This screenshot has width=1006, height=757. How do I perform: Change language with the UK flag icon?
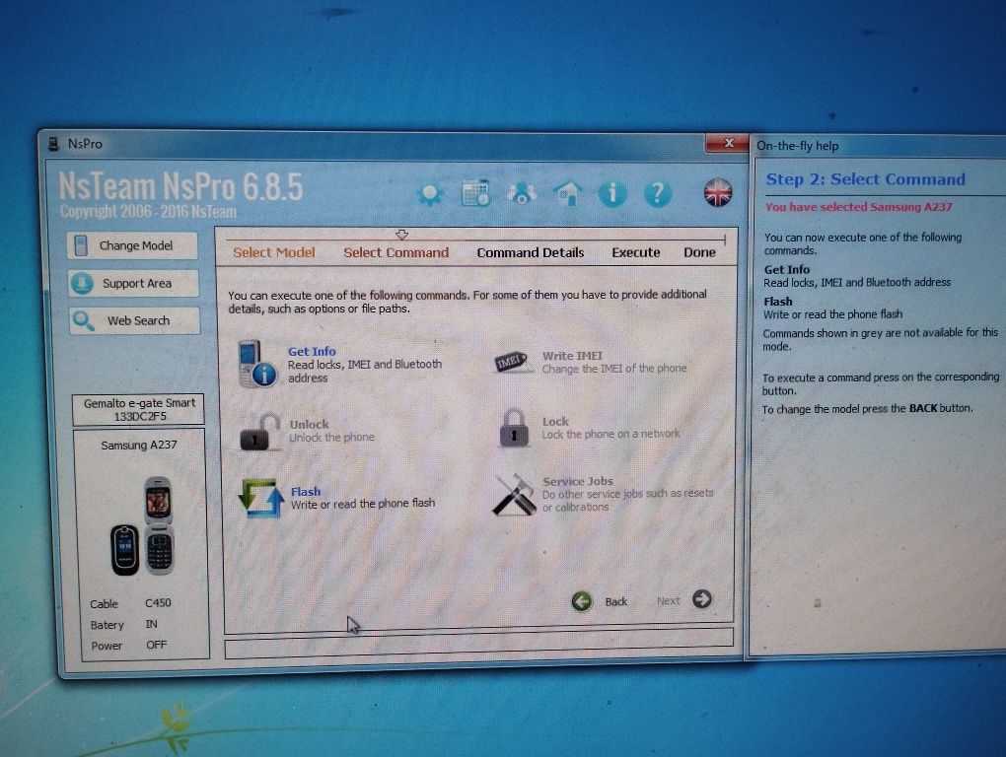(717, 192)
